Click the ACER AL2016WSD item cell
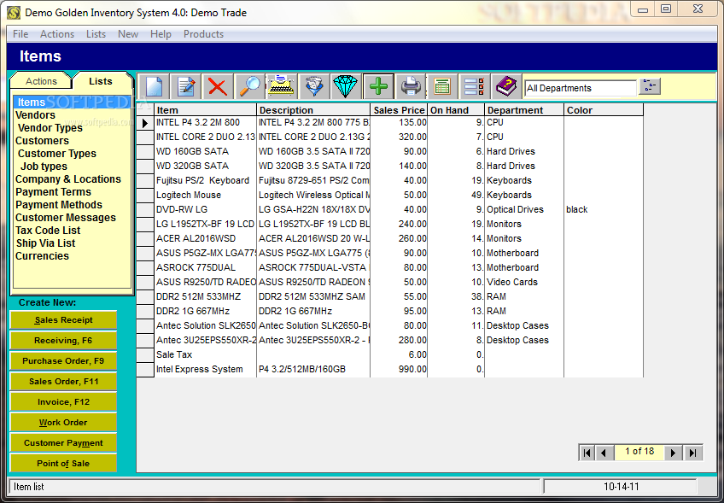Image resolution: width=724 pixels, height=503 pixels. click(205, 239)
